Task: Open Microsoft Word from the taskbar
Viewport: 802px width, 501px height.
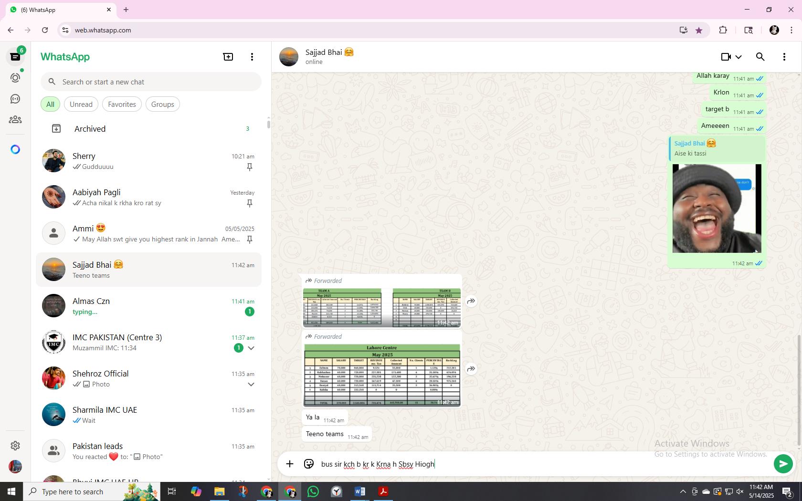Action: click(x=360, y=491)
